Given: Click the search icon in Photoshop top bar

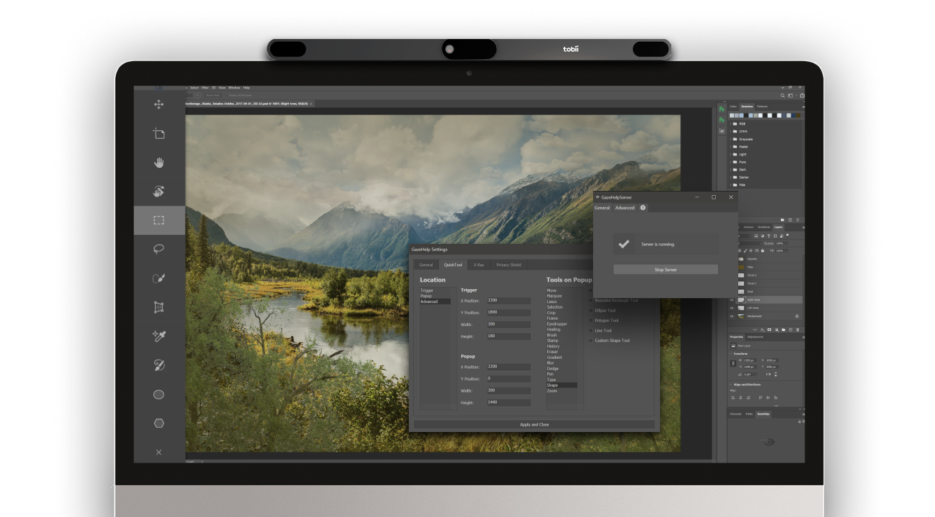Looking at the screenshot, I should (x=782, y=95).
